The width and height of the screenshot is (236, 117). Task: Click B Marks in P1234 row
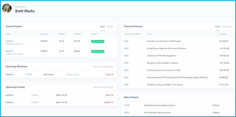pos(216,105)
